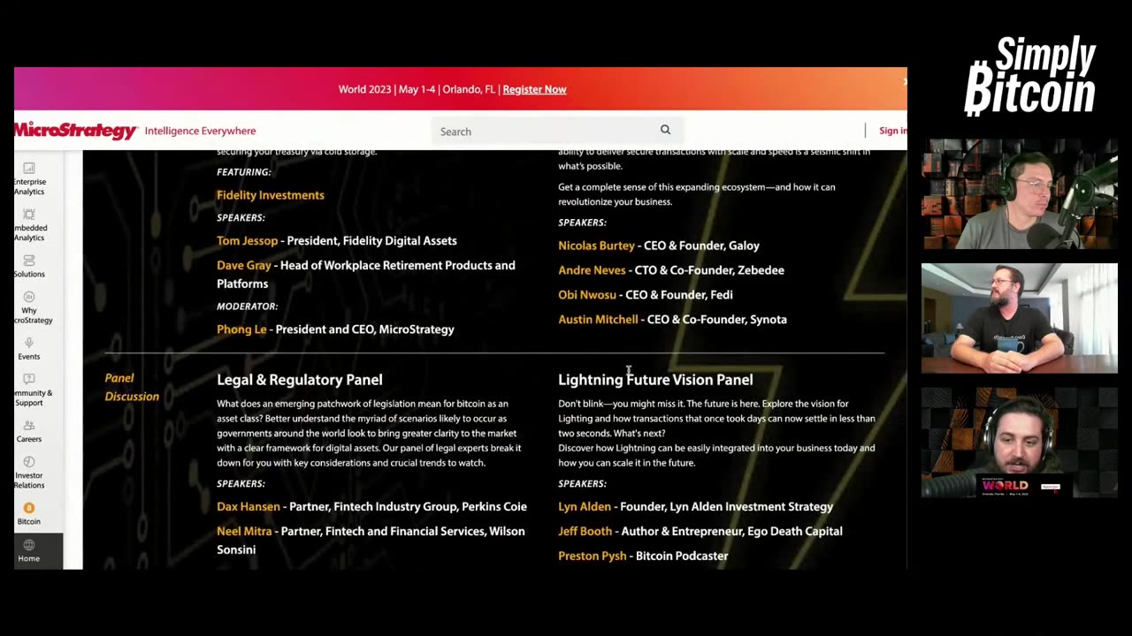This screenshot has height=636, width=1132.
Task: Click 'World 2023 | May 1-4 | Orlando, FL' text
Action: (x=417, y=89)
